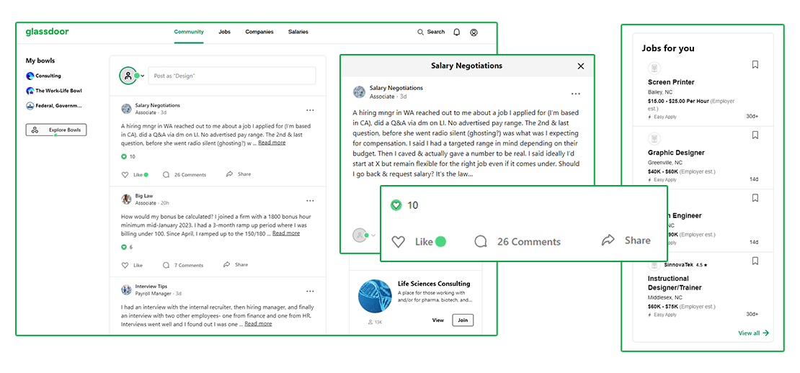800x373 pixels.
Task: Click the $15.00 - $25.00 Per Hour pay
Action: (x=677, y=101)
